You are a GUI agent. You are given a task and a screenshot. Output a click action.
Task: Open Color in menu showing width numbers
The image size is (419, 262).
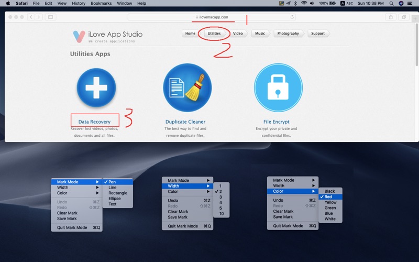coord(188,192)
